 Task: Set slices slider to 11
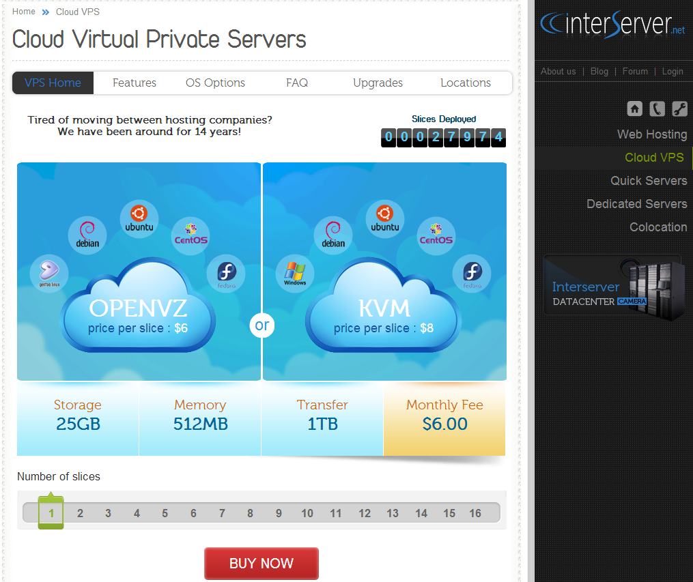click(x=335, y=513)
